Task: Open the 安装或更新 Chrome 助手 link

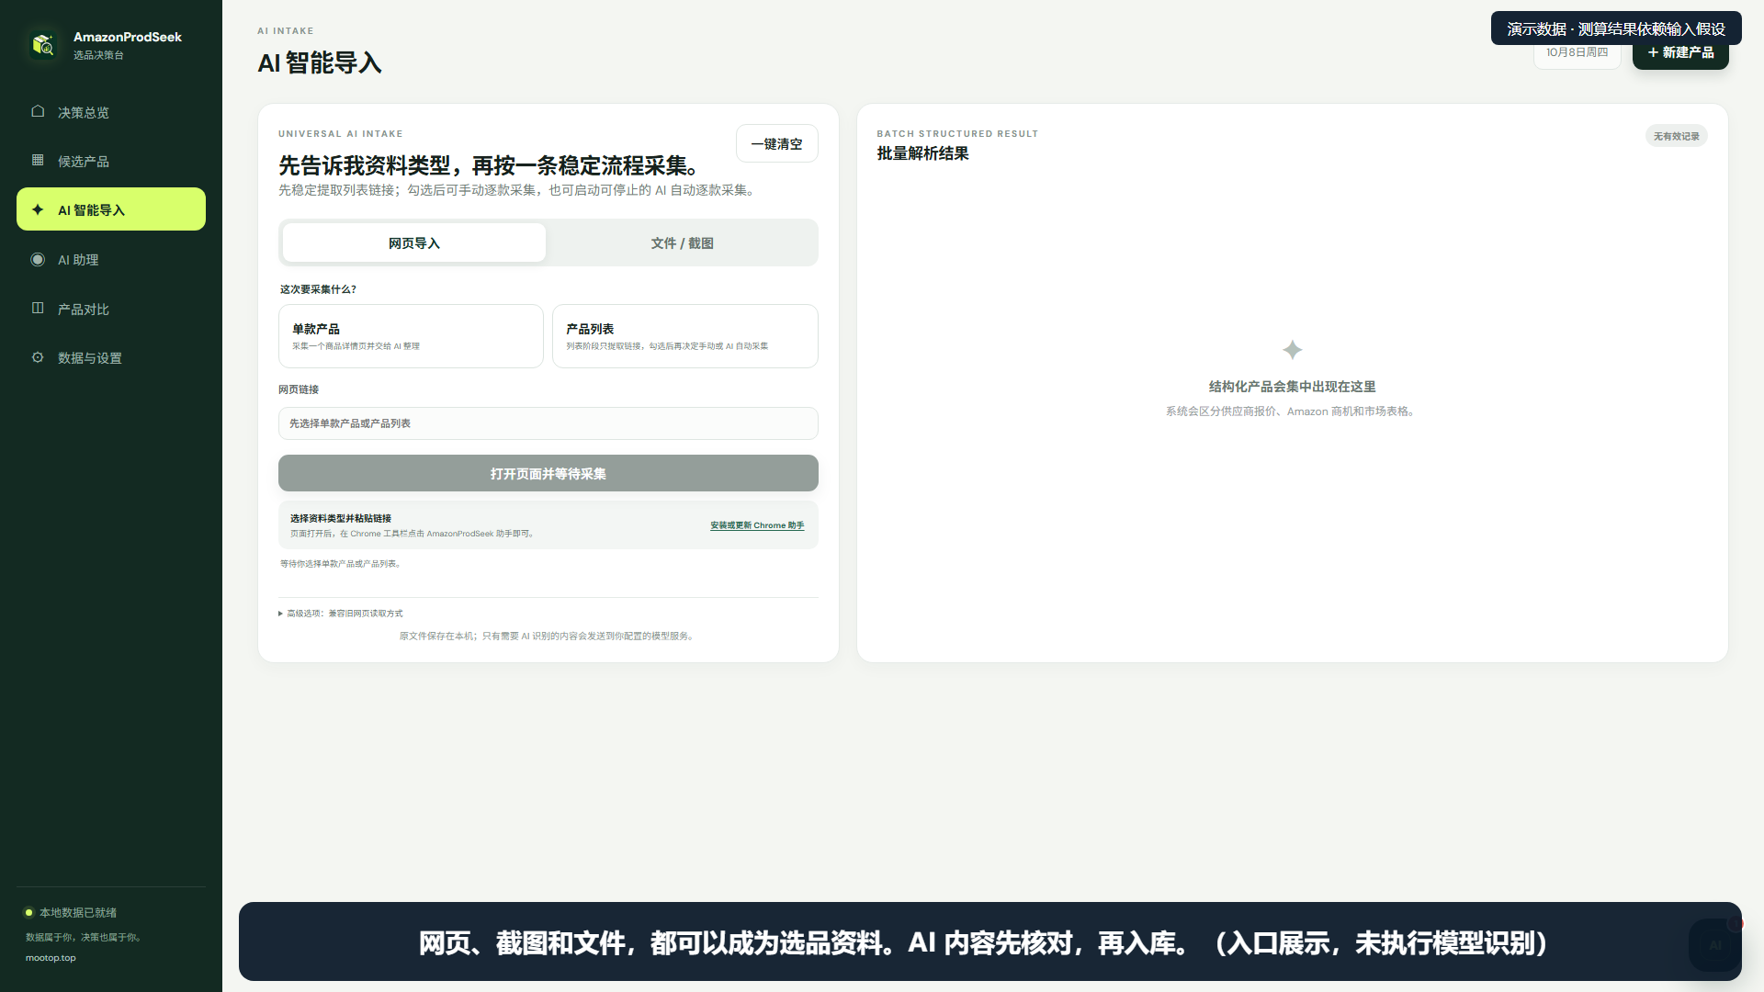Action: (x=757, y=525)
